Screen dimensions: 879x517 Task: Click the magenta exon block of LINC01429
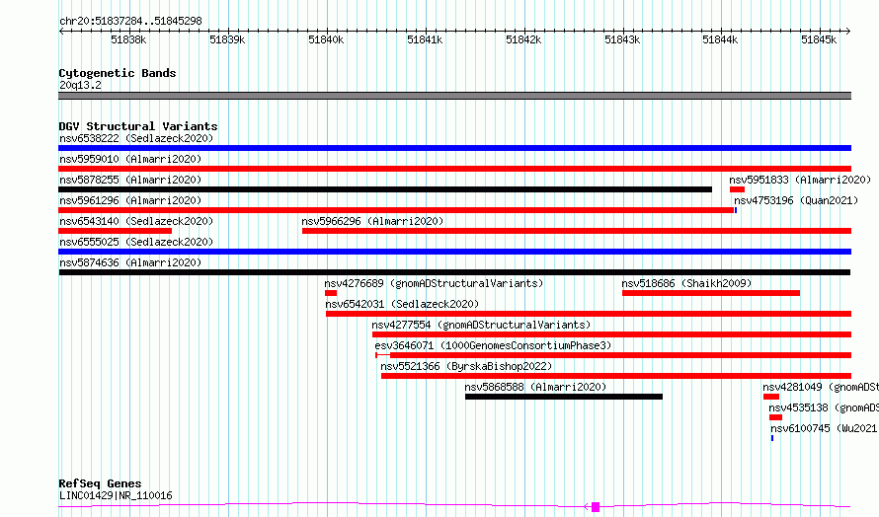click(596, 507)
